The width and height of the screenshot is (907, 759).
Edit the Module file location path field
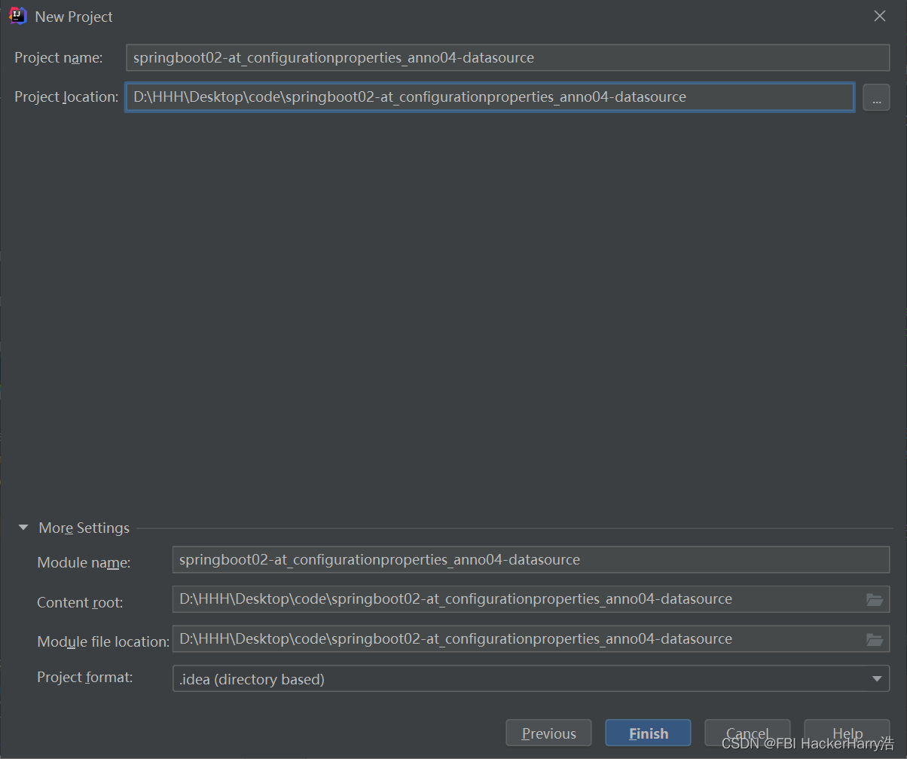[x=531, y=639]
